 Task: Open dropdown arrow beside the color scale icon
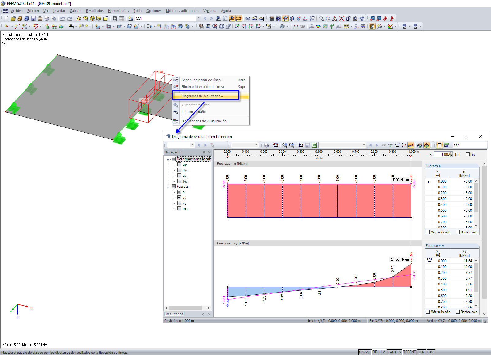(395, 26)
